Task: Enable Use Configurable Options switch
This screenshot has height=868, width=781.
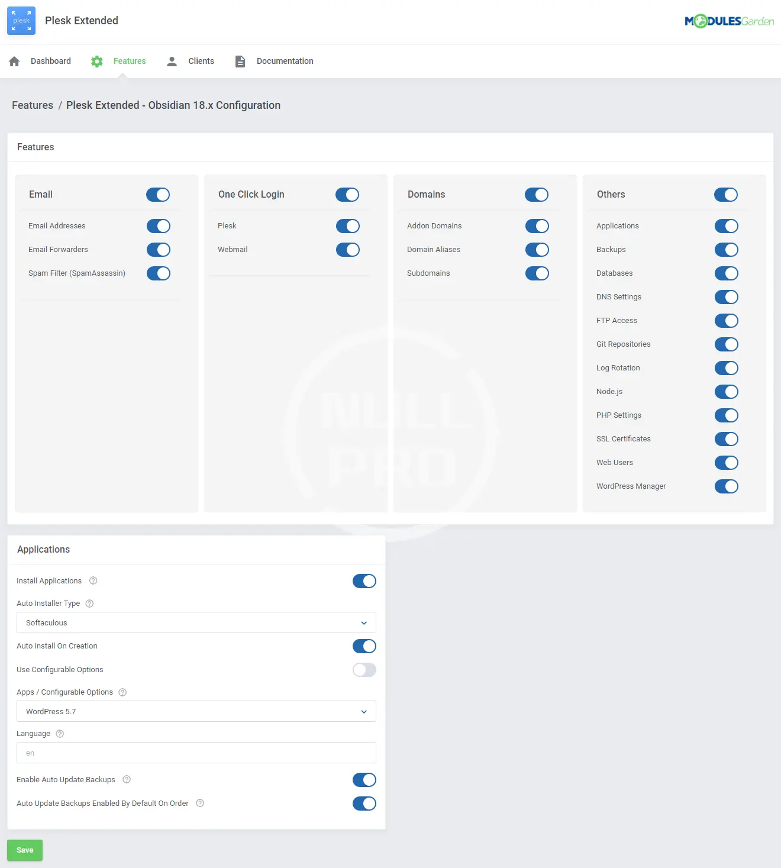Action: tap(364, 670)
